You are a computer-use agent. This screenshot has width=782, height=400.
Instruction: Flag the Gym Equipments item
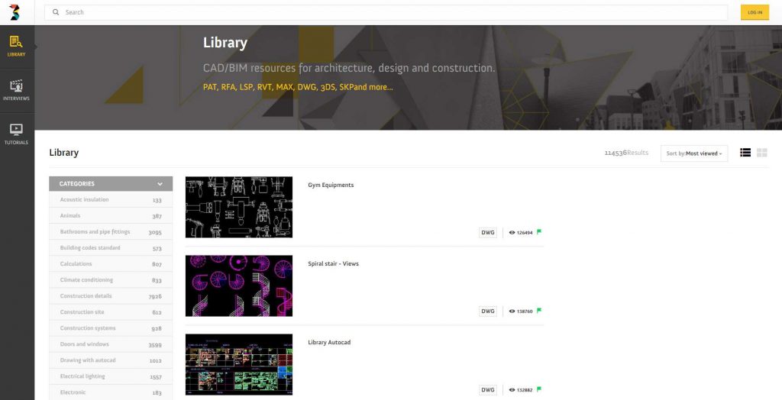pyautogui.click(x=539, y=232)
